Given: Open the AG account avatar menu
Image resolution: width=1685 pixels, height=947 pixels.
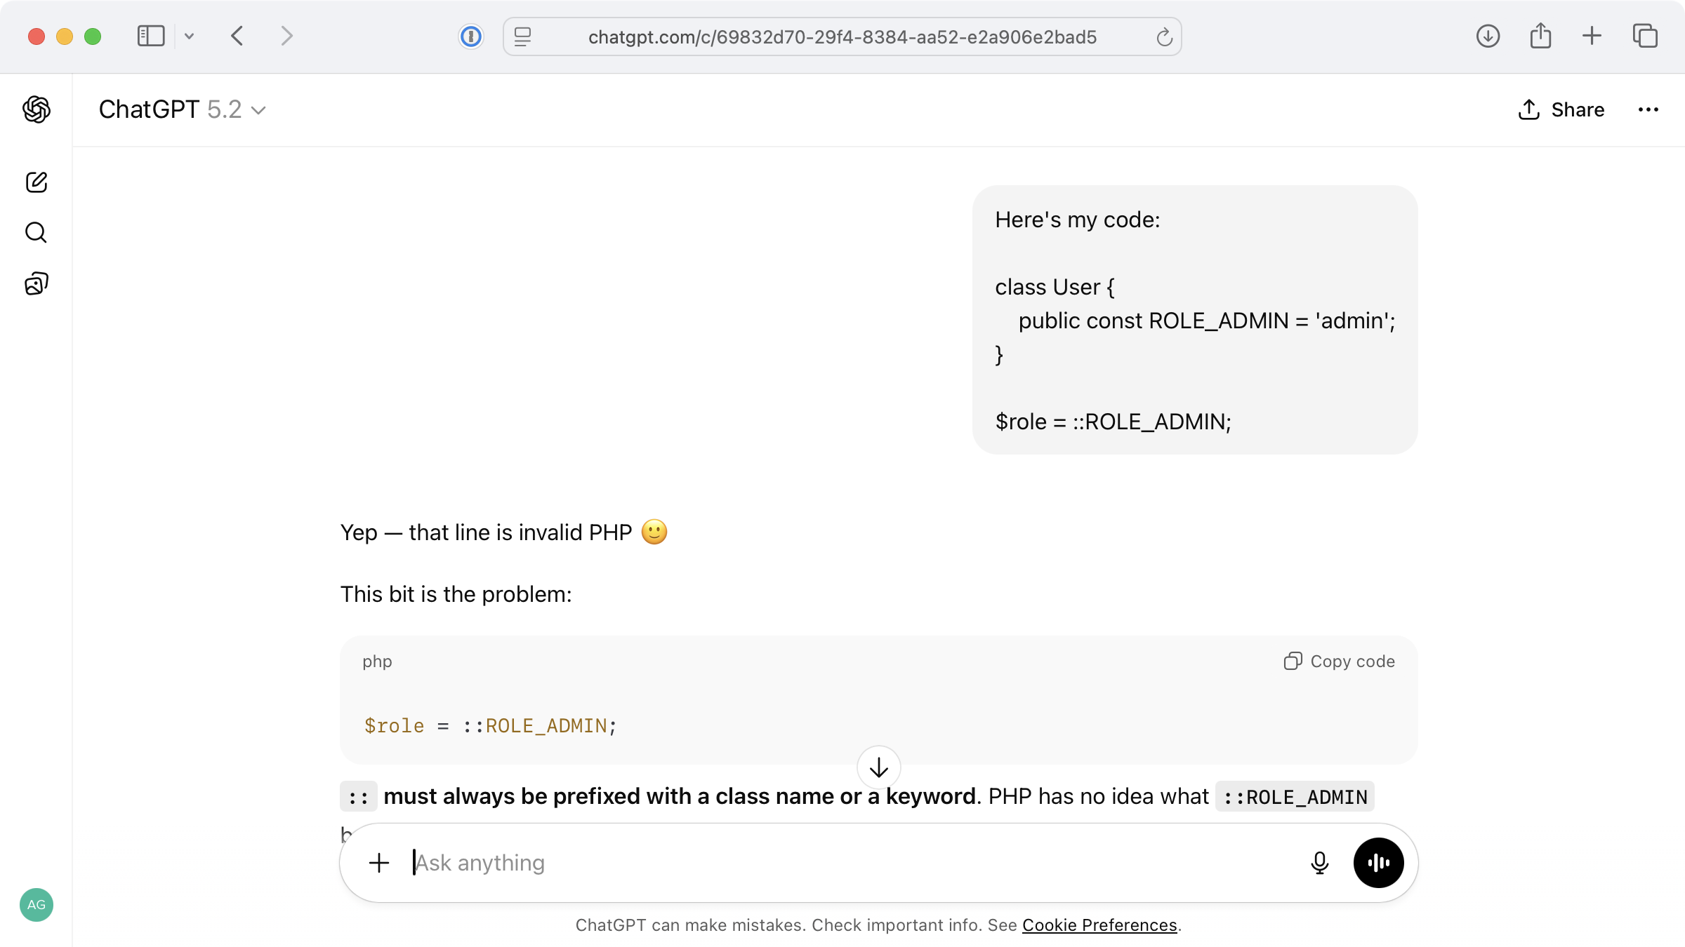Looking at the screenshot, I should tap(37, 905).
